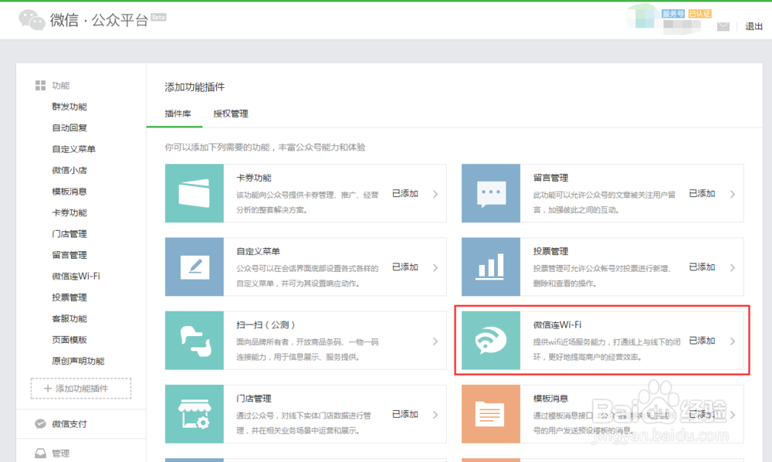The image size is (772, 462).
Task: Click the 服务号 account badge
Action: [673, 14]
